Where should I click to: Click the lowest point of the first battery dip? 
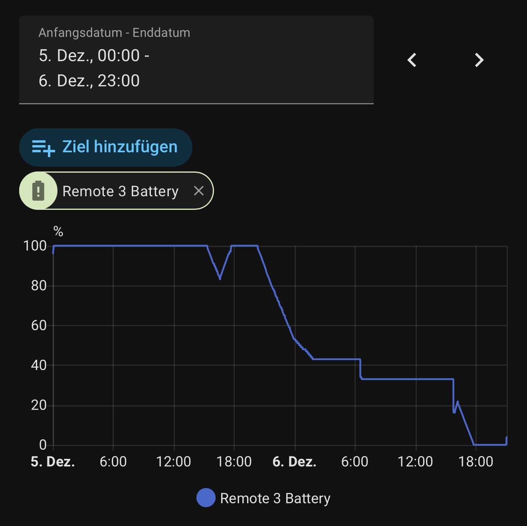click(x=220, y=278)
